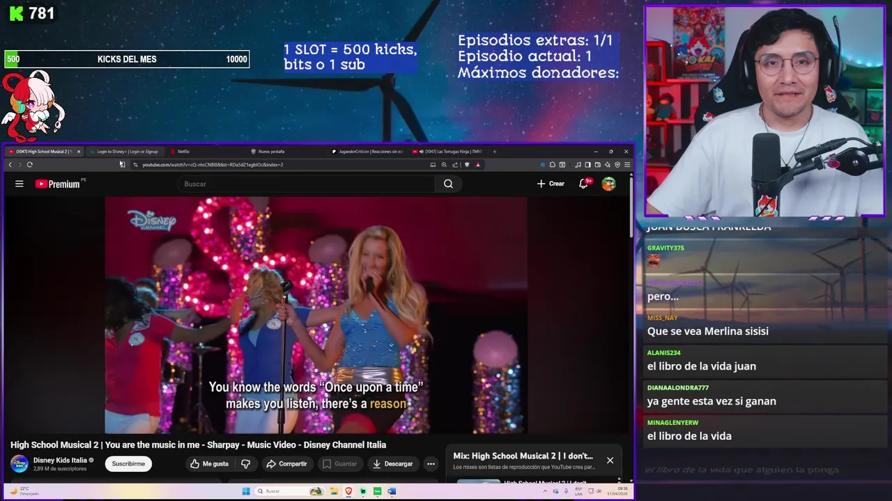Open the Brave Rewards triangle icon
The height and width of the screenshot is (501, 892).
[477, 165]
